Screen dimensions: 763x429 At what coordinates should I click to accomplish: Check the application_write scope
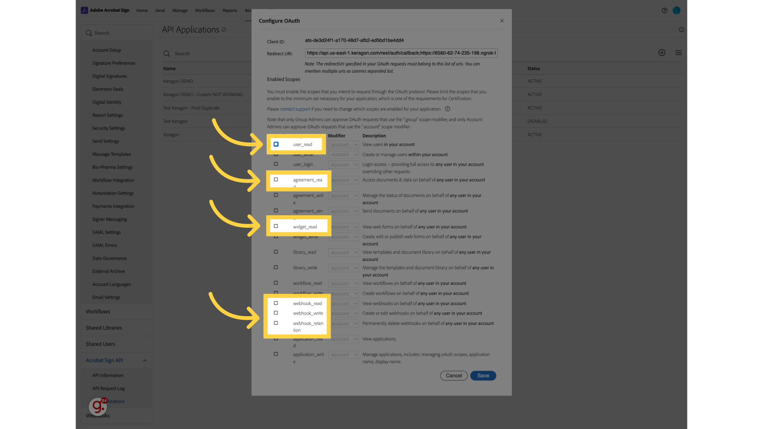click(276, 354)
